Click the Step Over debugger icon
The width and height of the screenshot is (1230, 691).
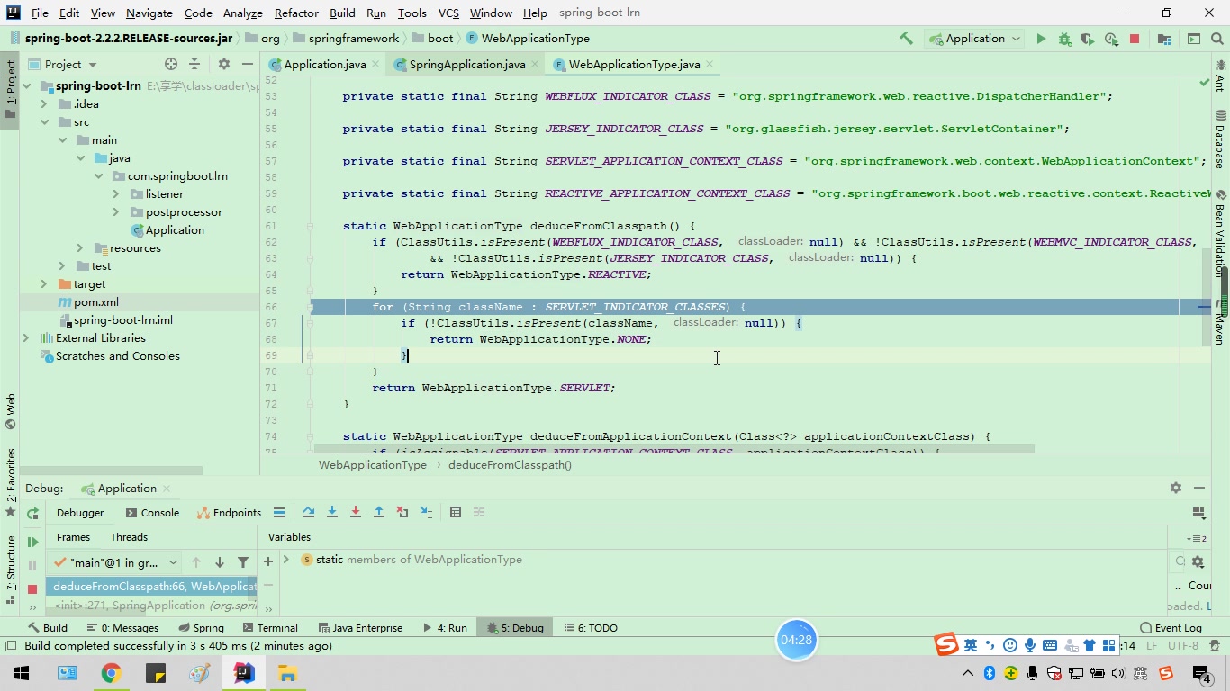(x=309, y=512)
